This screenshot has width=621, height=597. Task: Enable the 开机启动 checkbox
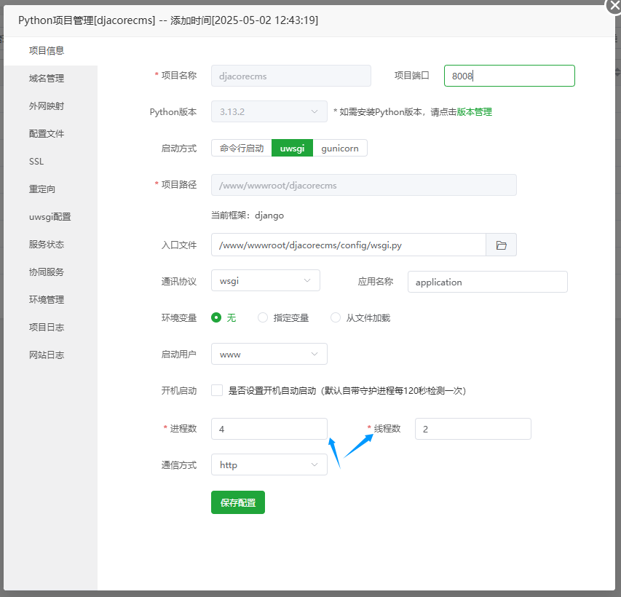coord(217,390)
